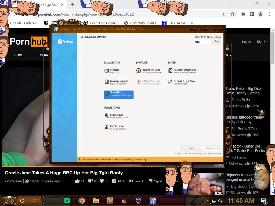Open Language Support in Fedora installer
275x206 pixels.
pyautogui.click(x=116, y=82)
